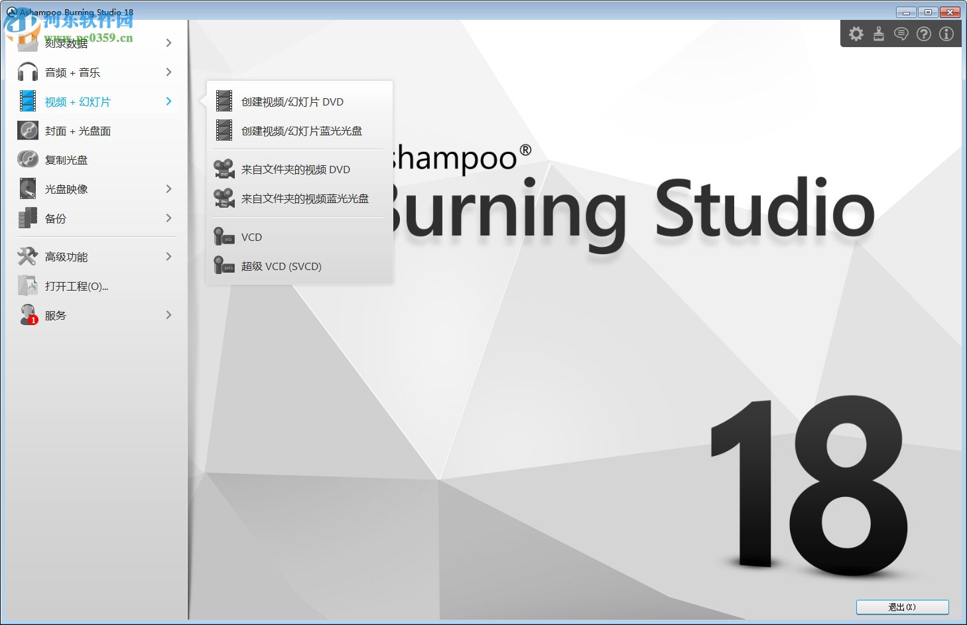Image resolution: width=967 pixels, height=625 pixels.
Task: Choose 超级 VCD (SVCD) option
Action: (282, 265)
